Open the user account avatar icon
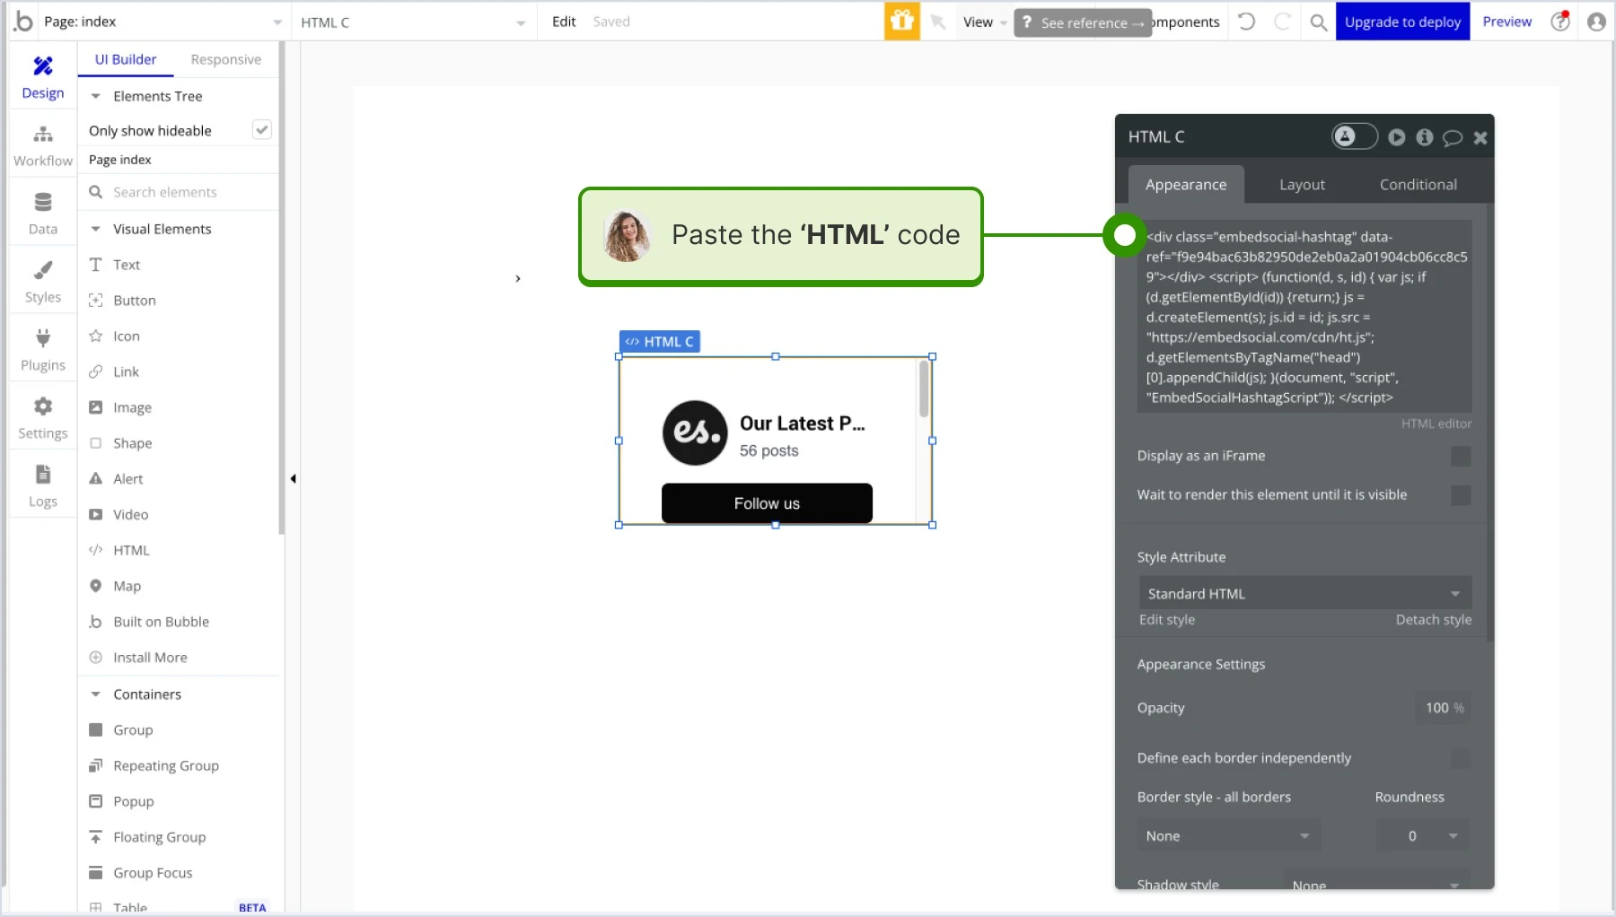 point(1596,22)
